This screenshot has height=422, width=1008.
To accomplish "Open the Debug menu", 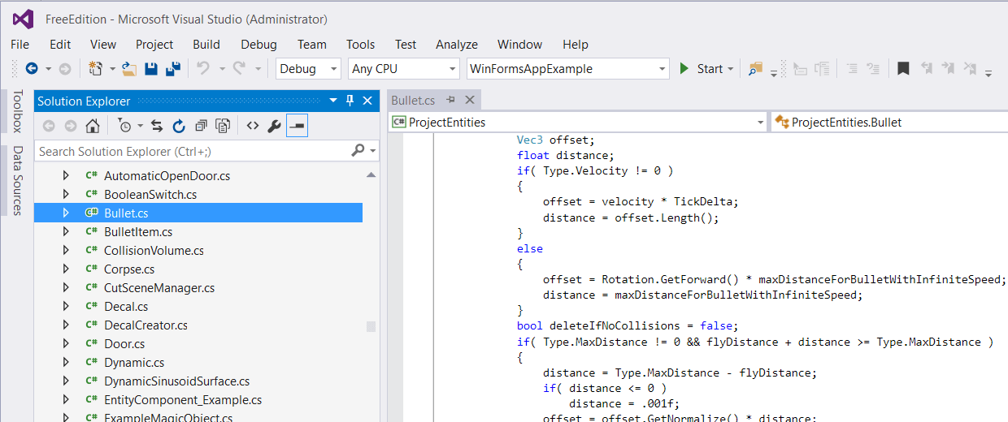I will point(259,45).
